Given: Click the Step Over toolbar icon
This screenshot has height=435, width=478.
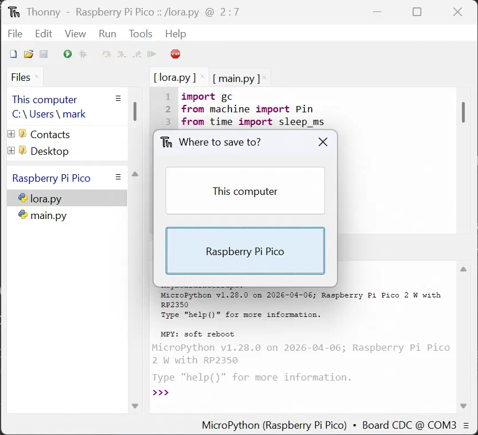Looking at the screenshot, I should [107, 54].
